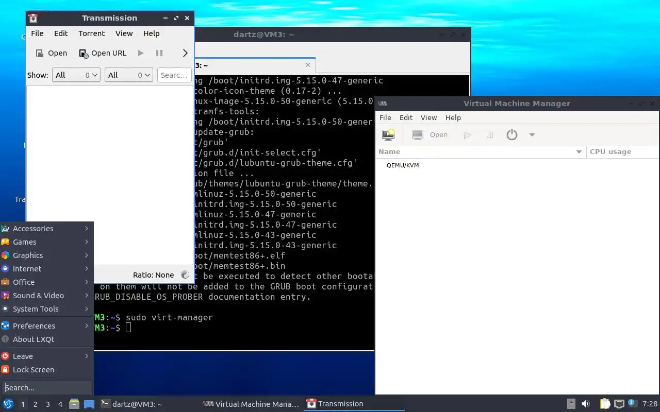The image size is (660, 412).
Task: Expand the System Tools submenu
Action: coord(46,309)
